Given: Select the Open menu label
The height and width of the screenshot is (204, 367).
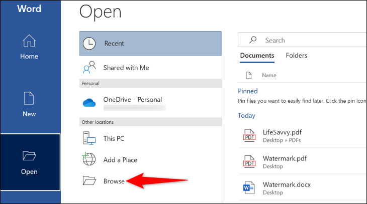Looking at the screenshot, I should click(x=29, y=172).
